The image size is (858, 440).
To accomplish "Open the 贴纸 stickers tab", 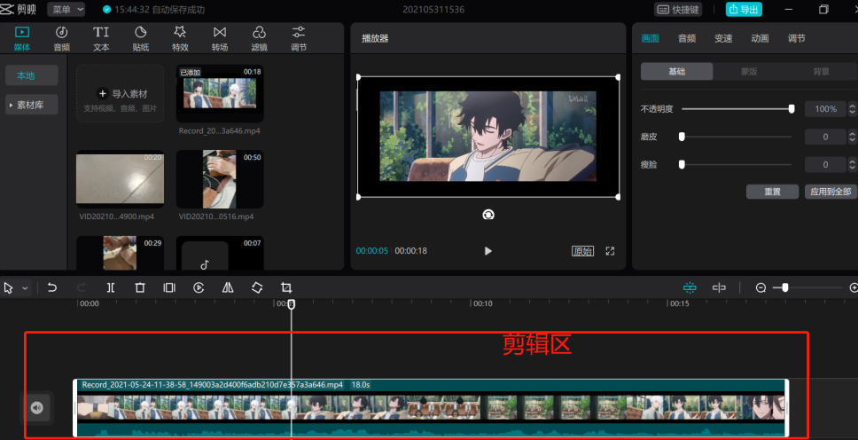I will click(x=141, y=38).
